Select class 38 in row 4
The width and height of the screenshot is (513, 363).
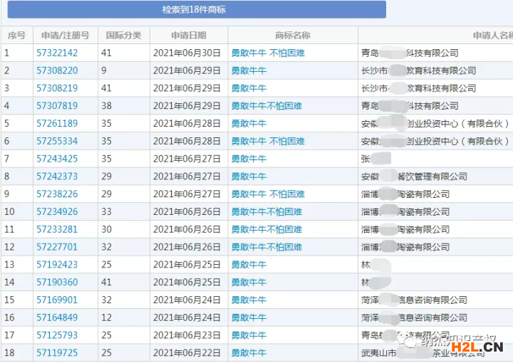click(106, 106)
